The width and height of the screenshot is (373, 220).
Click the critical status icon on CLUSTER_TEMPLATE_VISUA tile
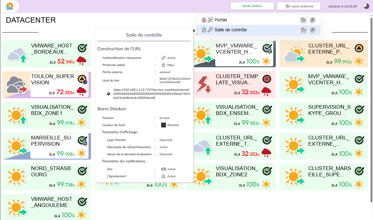tap(266, 79)
